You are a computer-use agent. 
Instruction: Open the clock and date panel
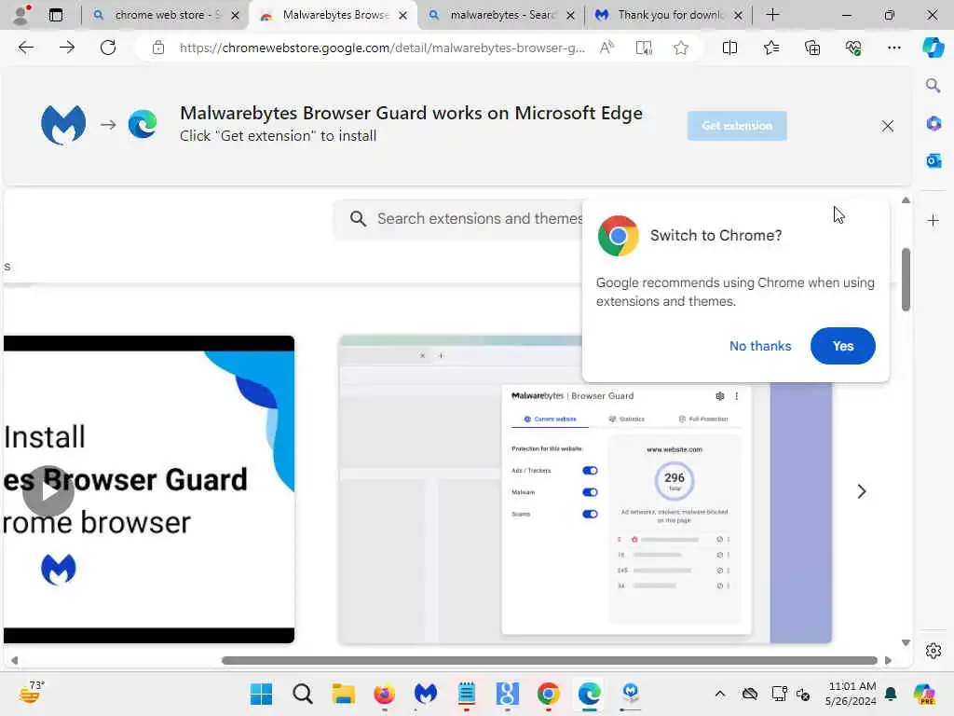point(852,694)
